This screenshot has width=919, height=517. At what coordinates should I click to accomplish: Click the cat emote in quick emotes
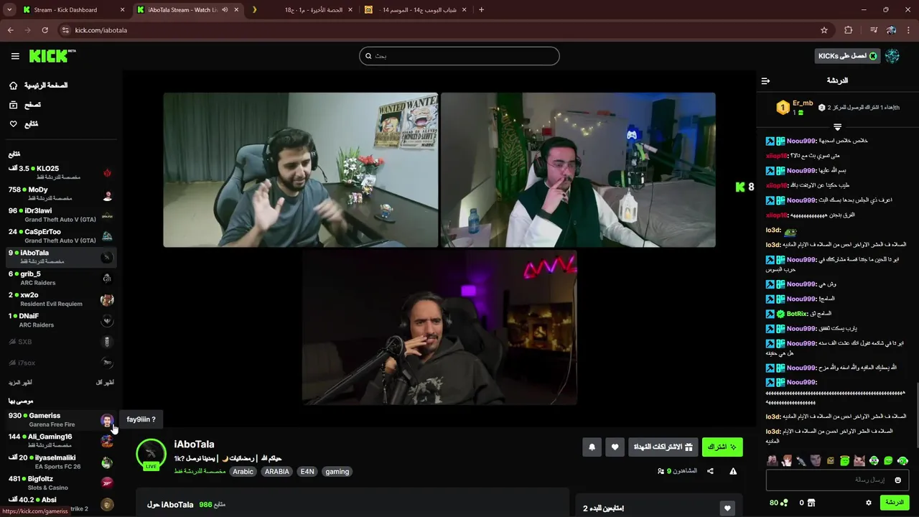pyautogui.click(x=859, y=460)
